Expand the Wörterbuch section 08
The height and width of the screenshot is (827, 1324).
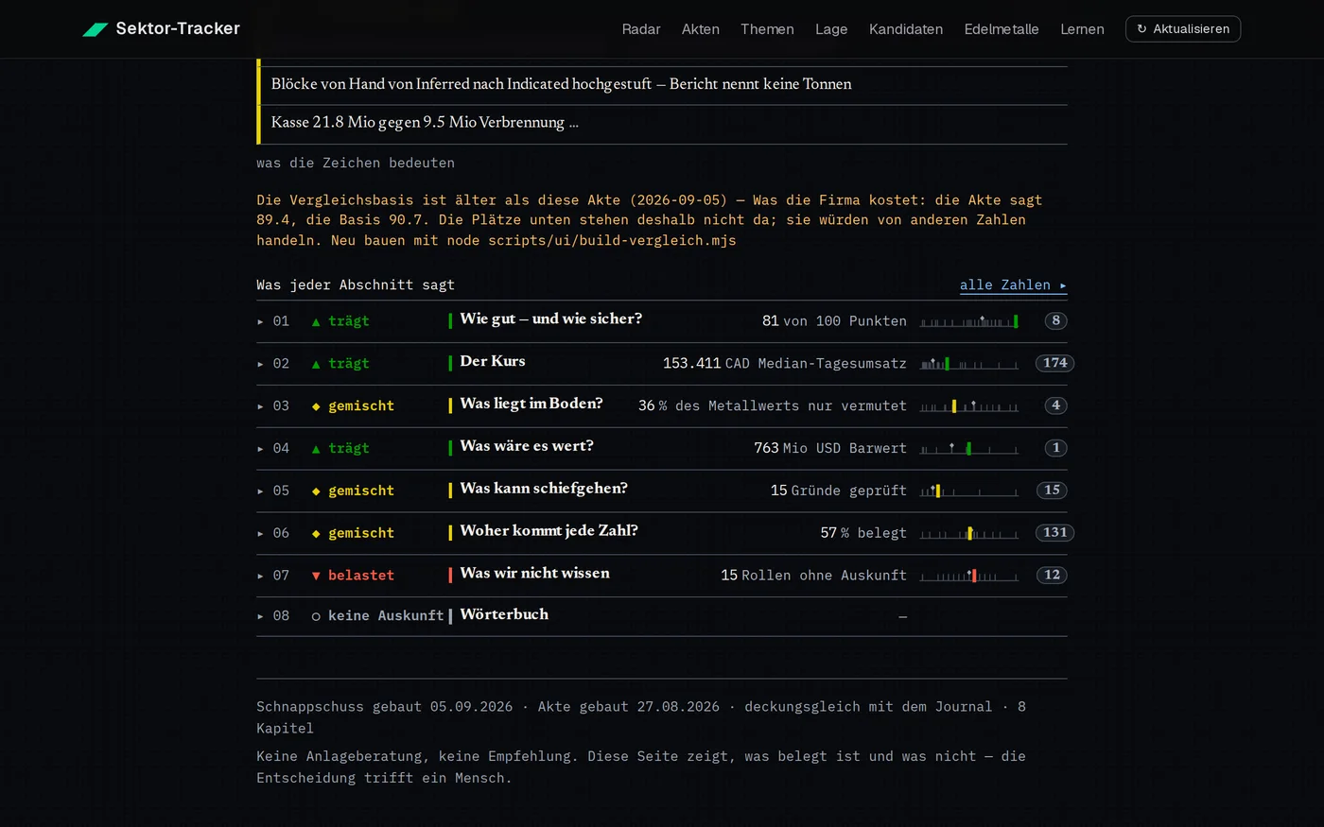pyautogui.click(x=662, y=616)
